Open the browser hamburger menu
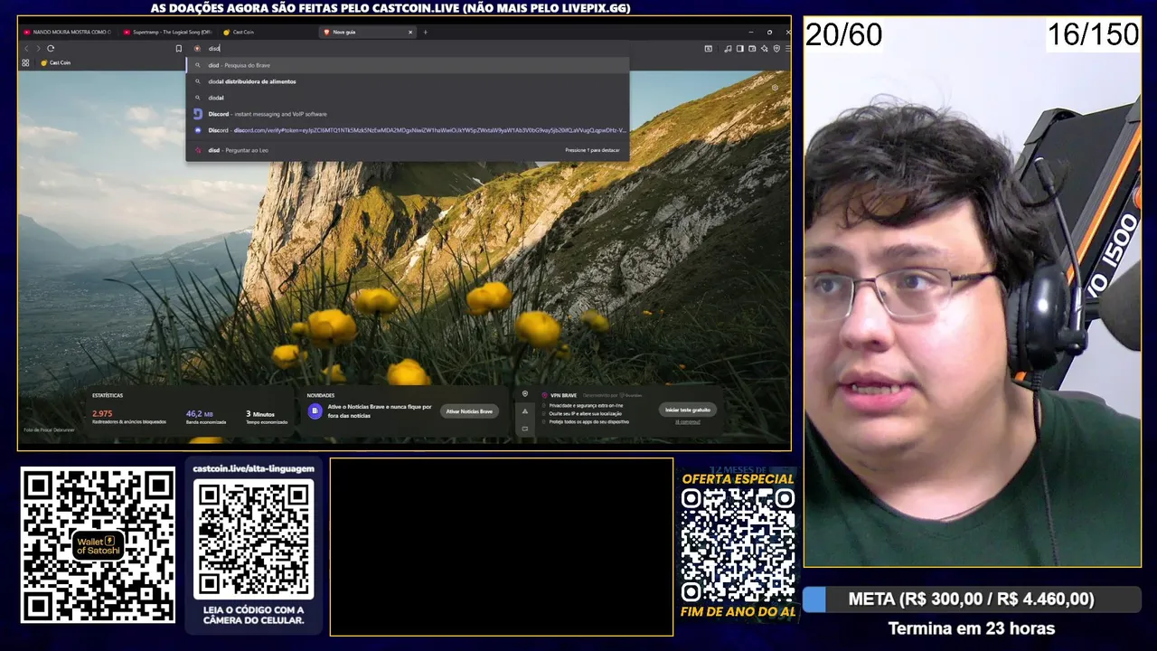Image resolution: width=1157 pixels, height=651 pixels. pyautogui.click(x=787, y=49)
